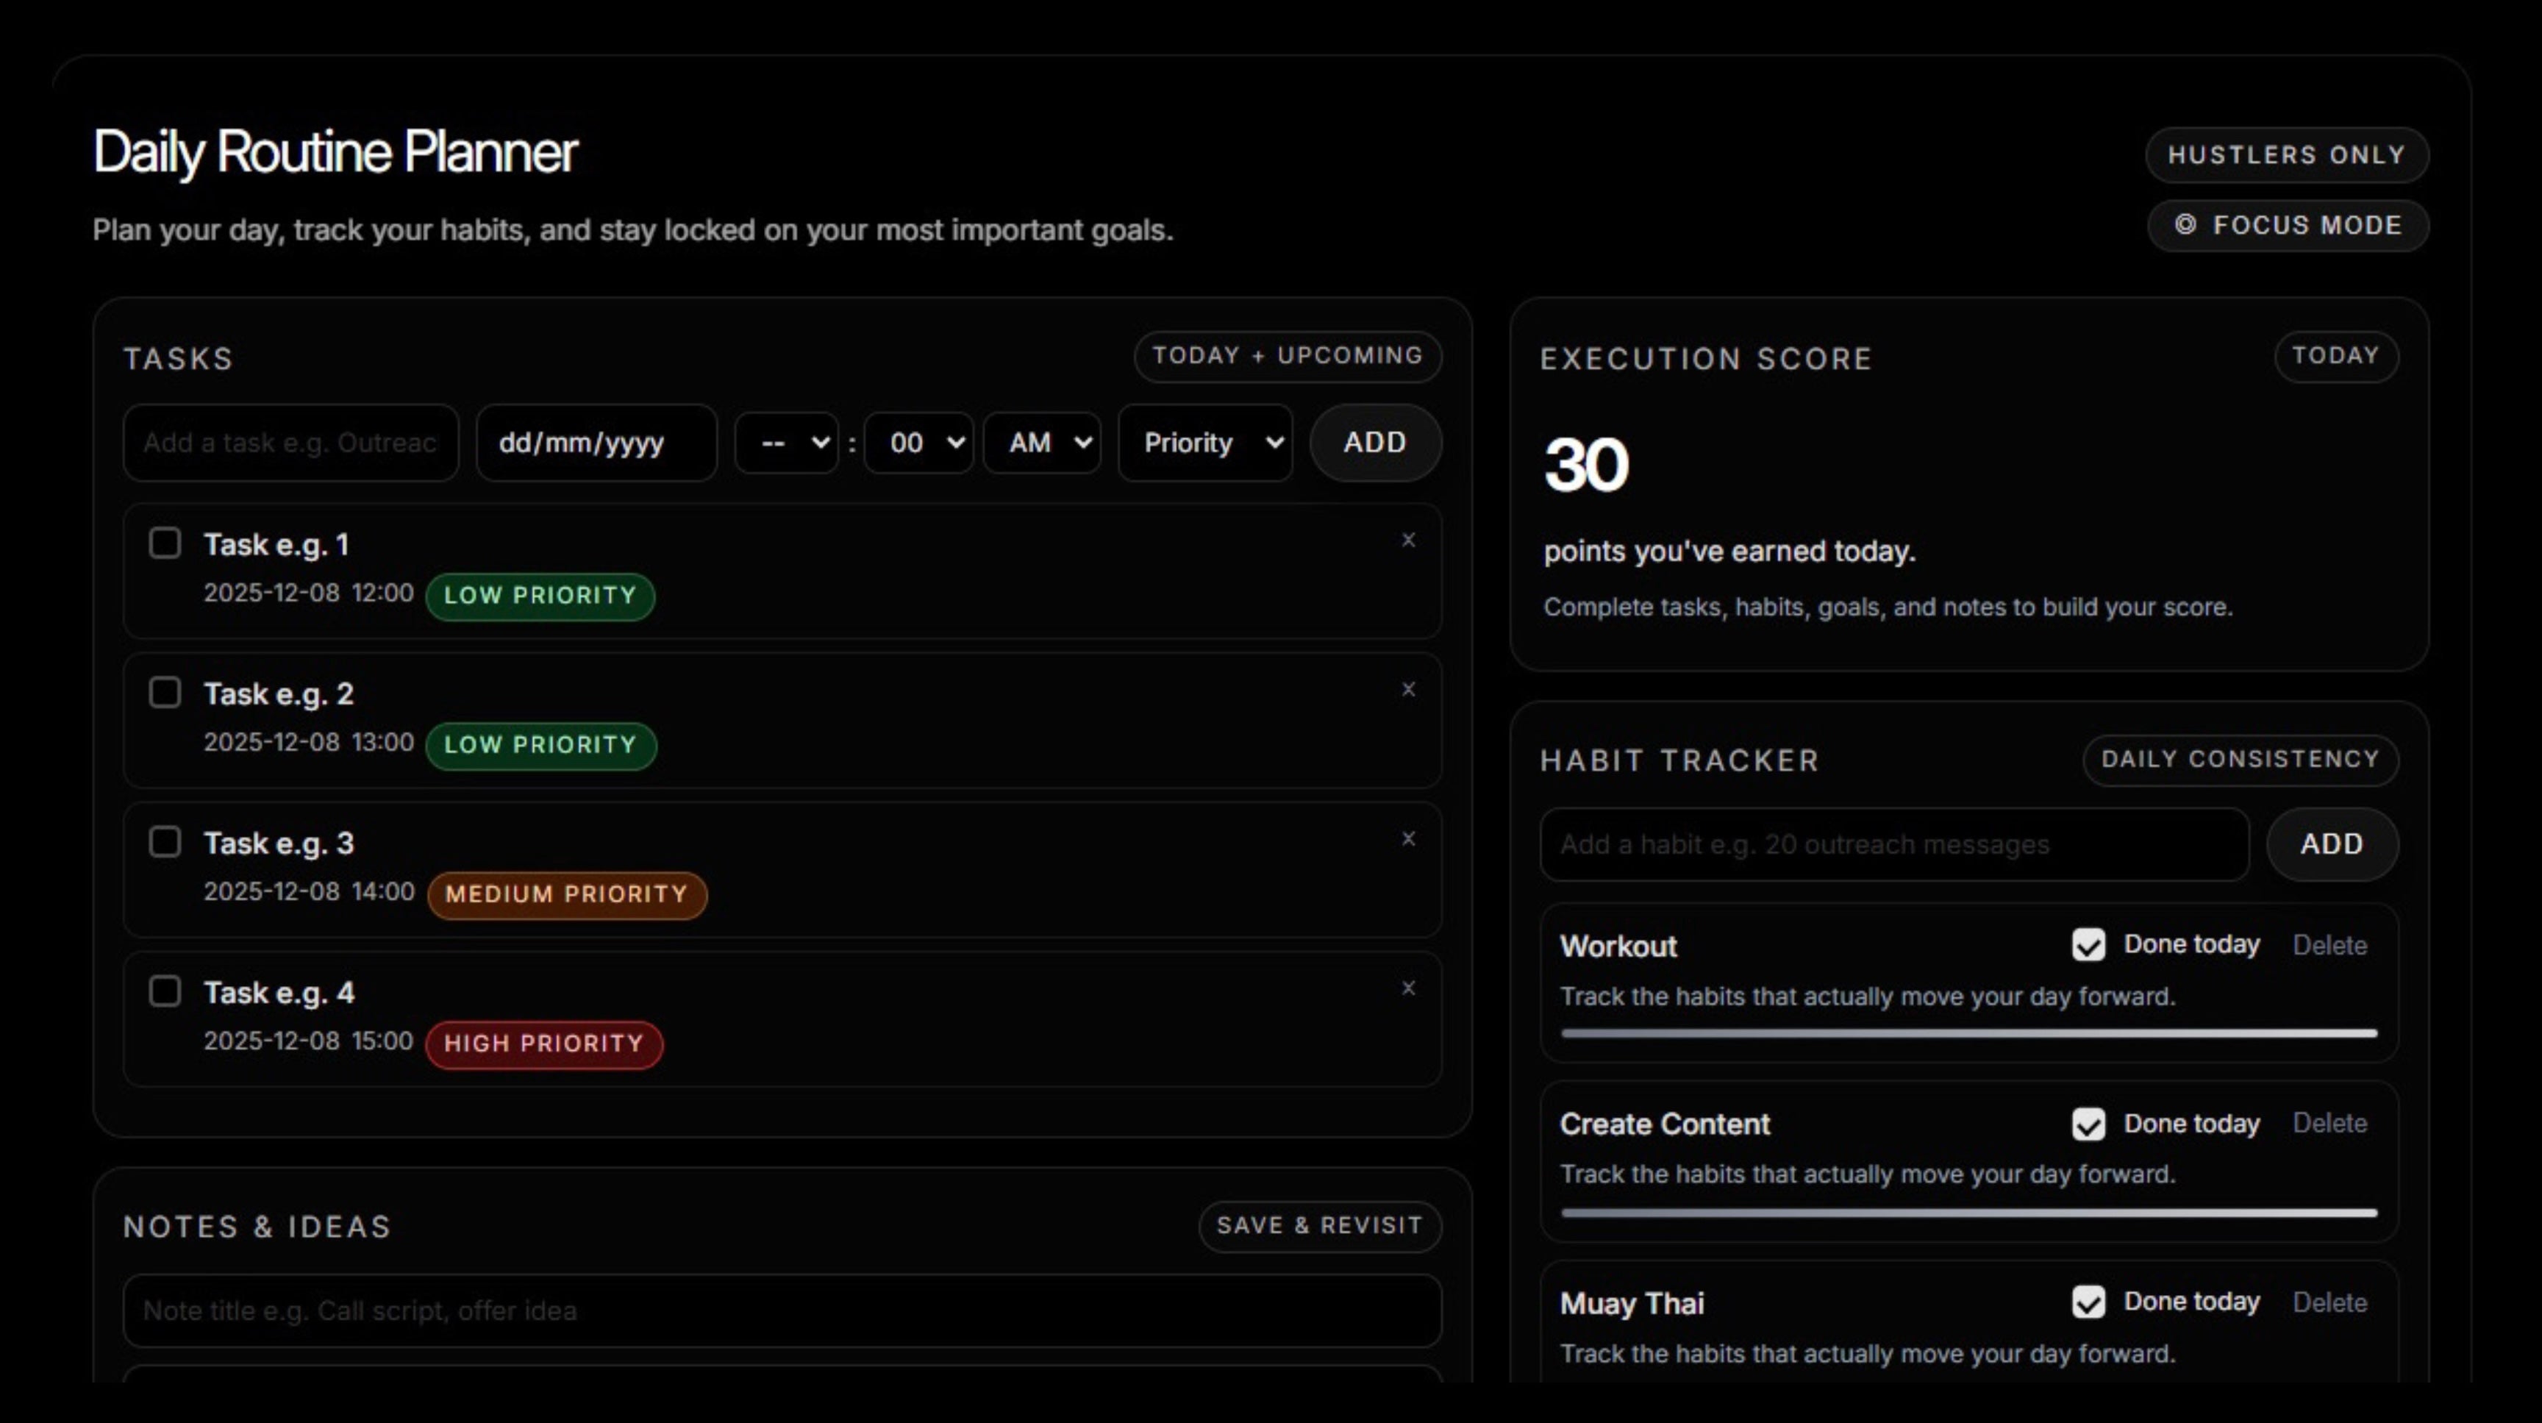
Task: Click the Workout habit progress bar
Action: [x=1968, y=1033]
